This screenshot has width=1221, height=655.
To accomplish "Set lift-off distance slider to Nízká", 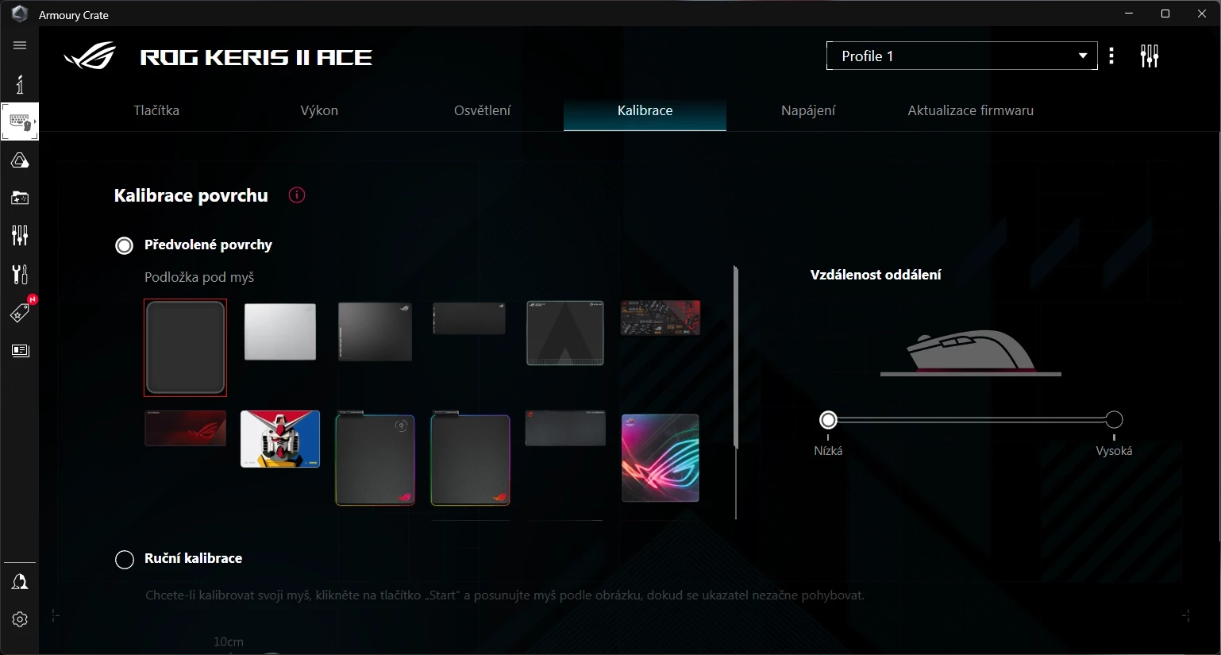I will tap(828, 419).
